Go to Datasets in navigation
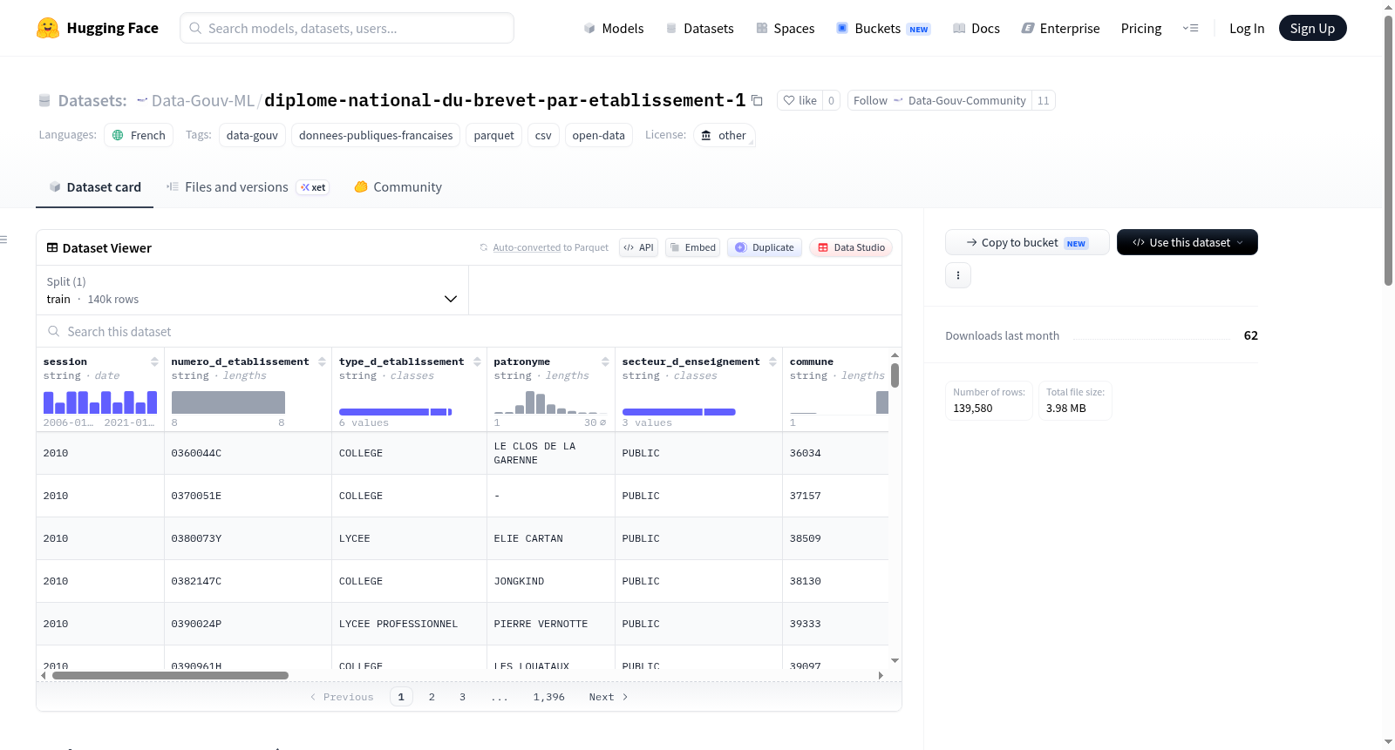 (700, 28)
